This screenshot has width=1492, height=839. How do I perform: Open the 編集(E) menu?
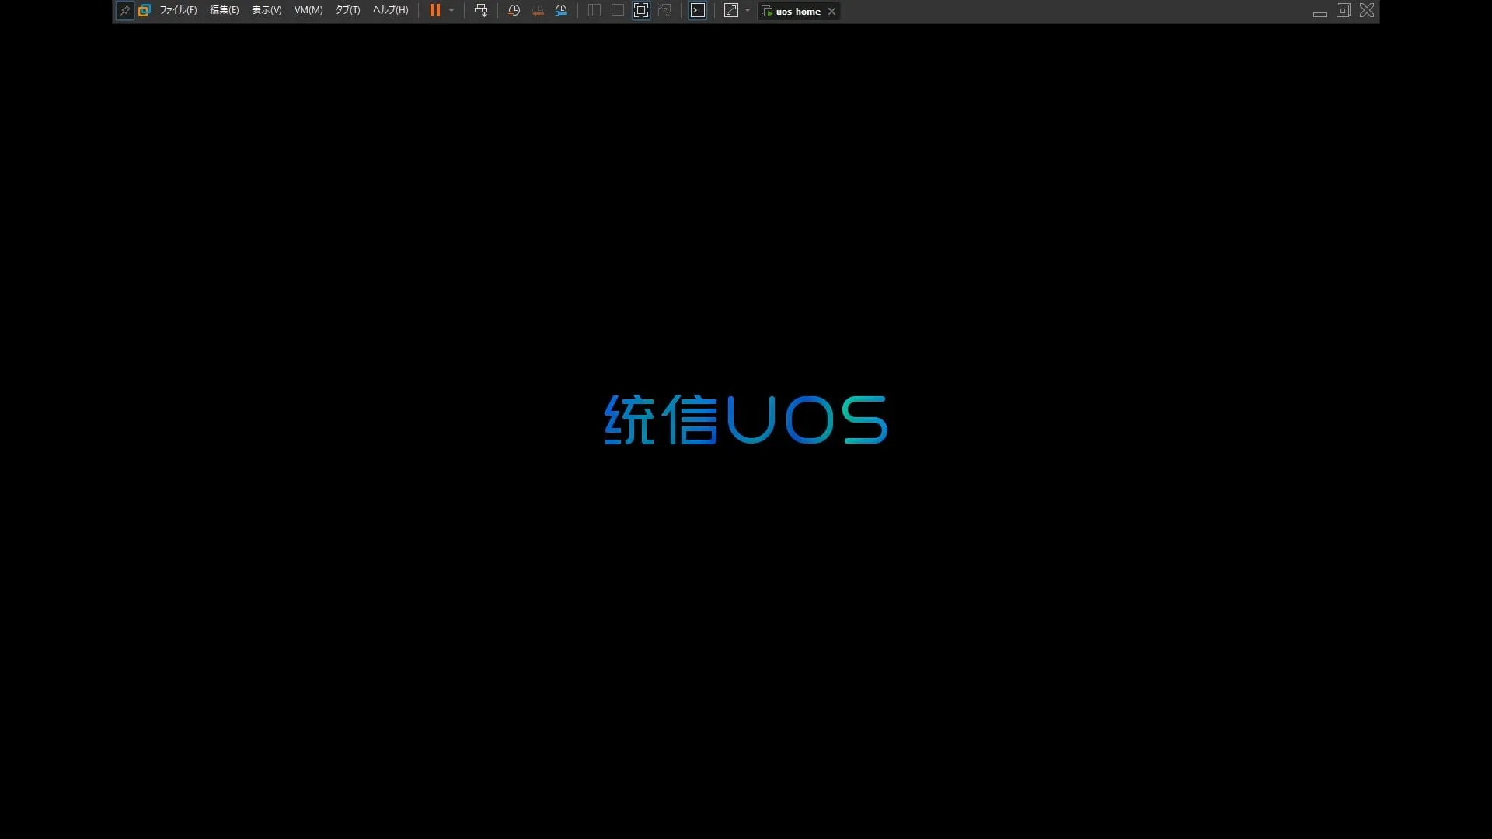[x=224, y=11]
